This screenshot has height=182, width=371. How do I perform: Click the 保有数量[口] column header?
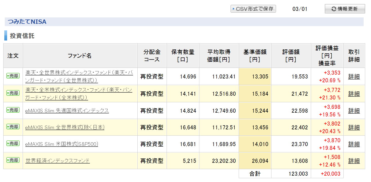coord(183,56)
